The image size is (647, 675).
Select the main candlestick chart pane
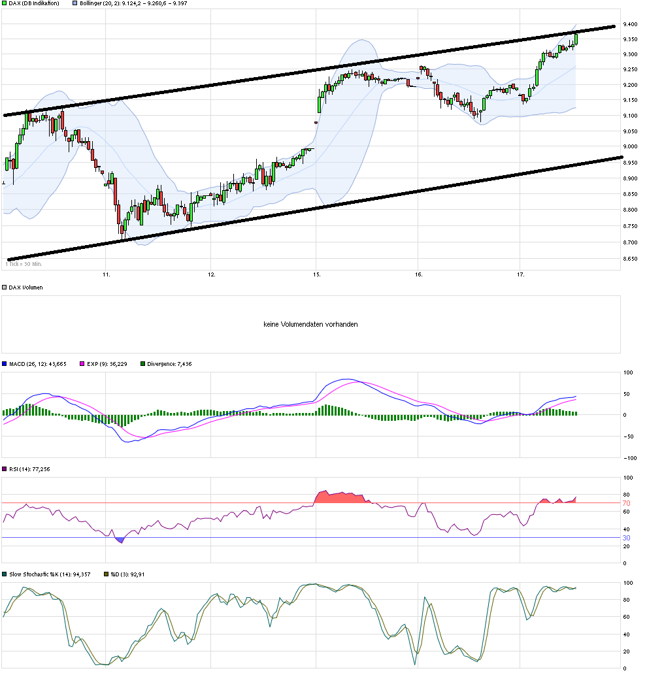pyautogui.click(x=261, y=163)
